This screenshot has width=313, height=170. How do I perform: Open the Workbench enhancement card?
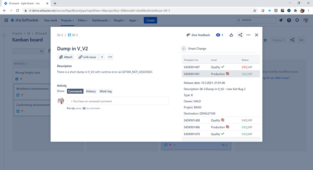click(32, 92)
